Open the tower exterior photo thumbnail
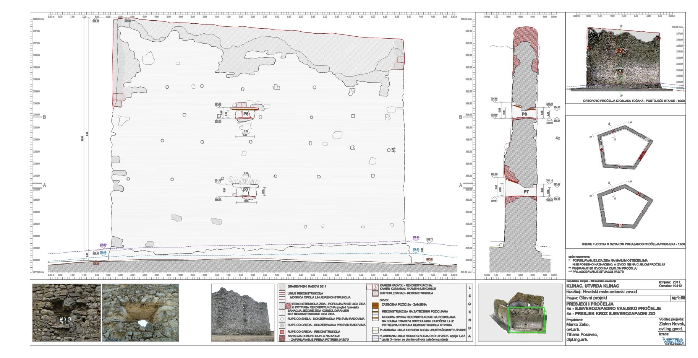 pyautogui.click(x=242, y=312)
